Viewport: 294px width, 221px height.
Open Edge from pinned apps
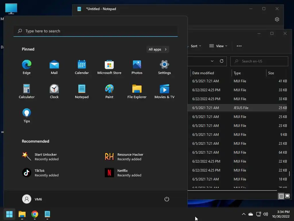(27, 67)
